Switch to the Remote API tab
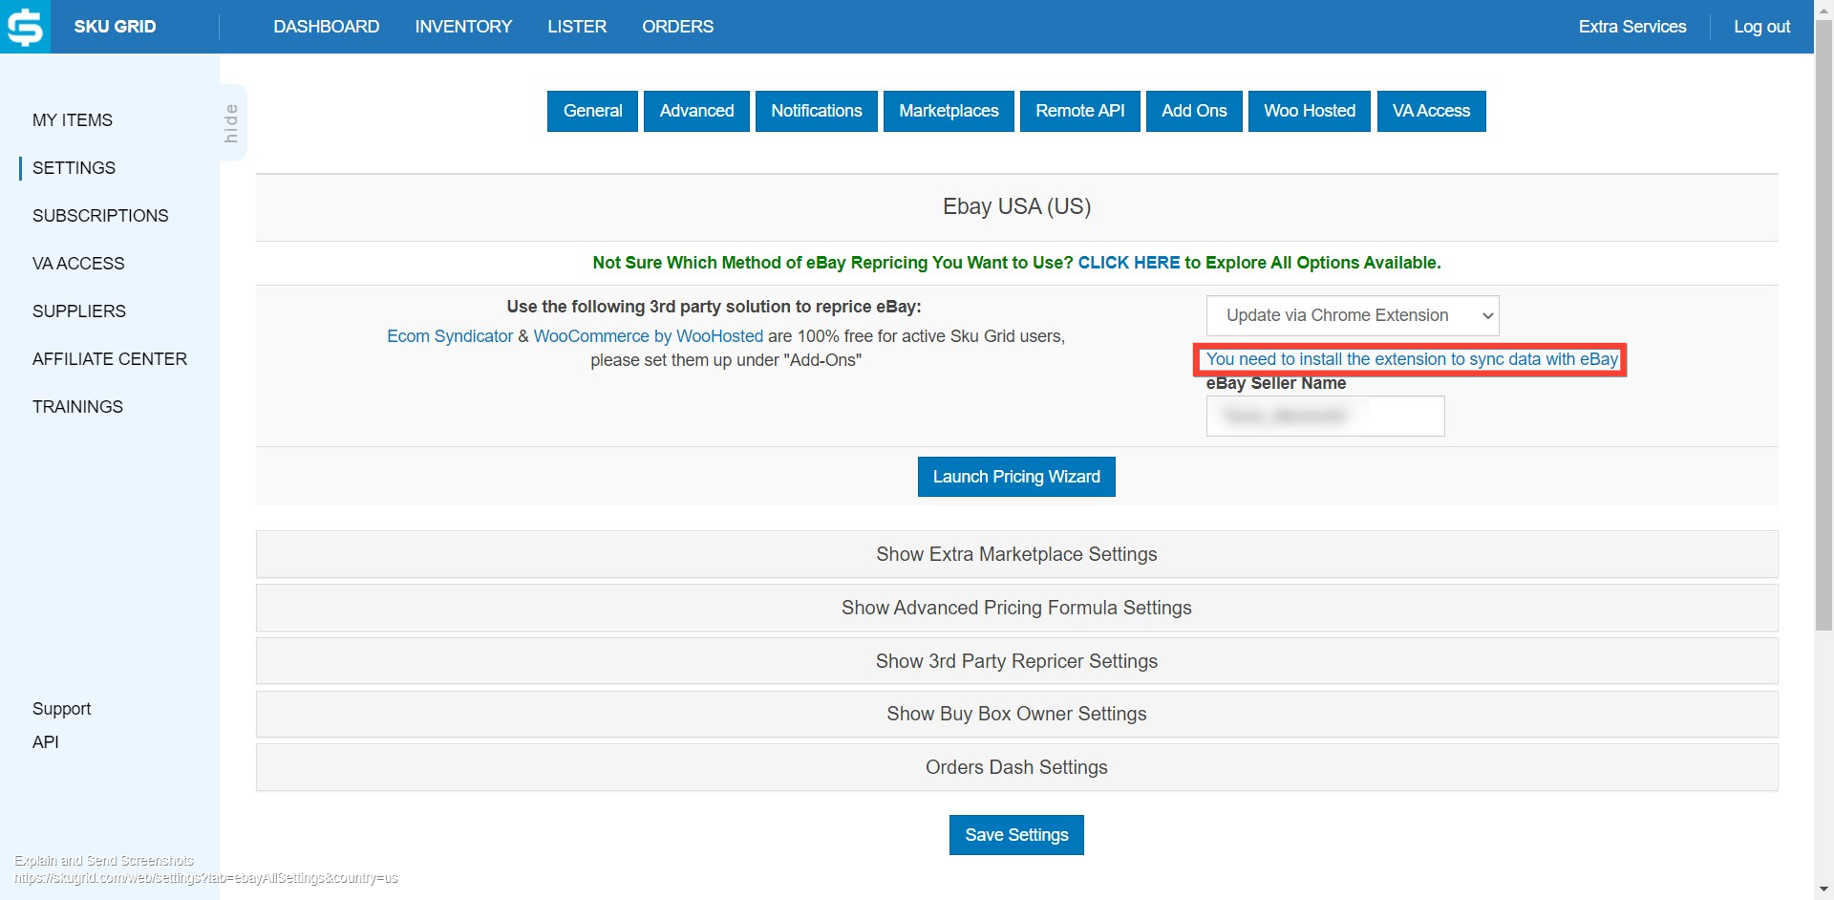Viewport: 1834px width, 900px height. pos(1080,111)
